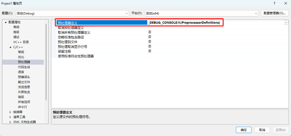Select the 预编译头 tree item
This screenshot has width=291, height=136.
click(24, 77)
